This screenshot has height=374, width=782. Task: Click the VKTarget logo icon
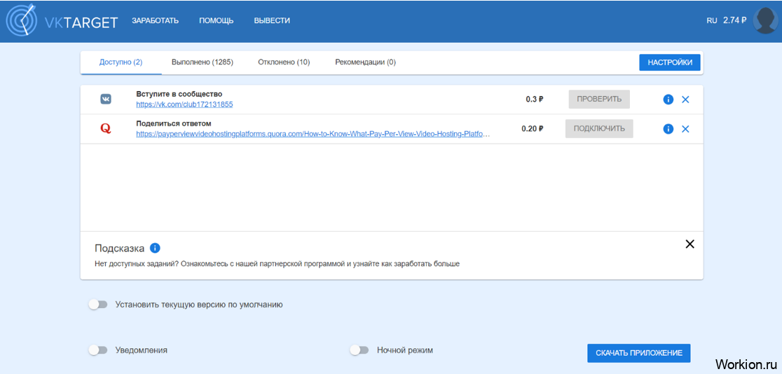coord(20,20)
